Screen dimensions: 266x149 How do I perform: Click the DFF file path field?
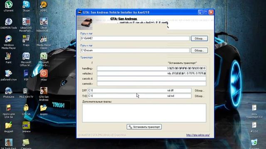[140, 90]
